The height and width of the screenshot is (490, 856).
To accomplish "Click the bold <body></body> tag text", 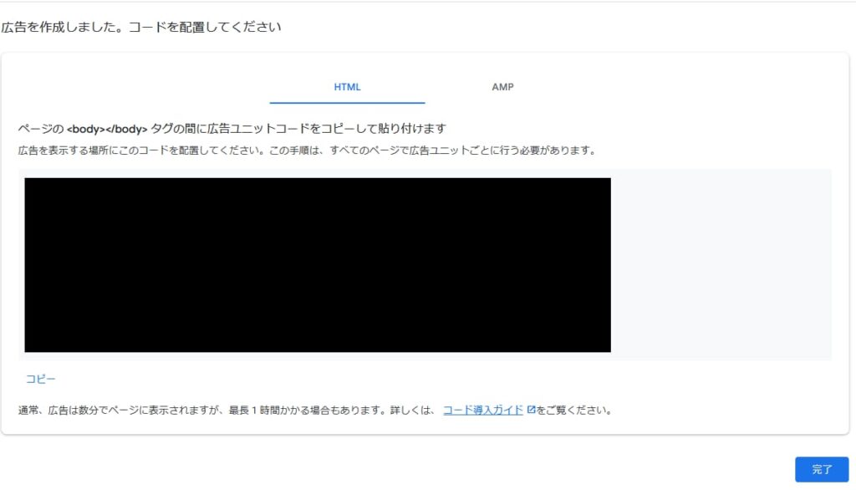I will pyautogui.click(x=107, y=129).
